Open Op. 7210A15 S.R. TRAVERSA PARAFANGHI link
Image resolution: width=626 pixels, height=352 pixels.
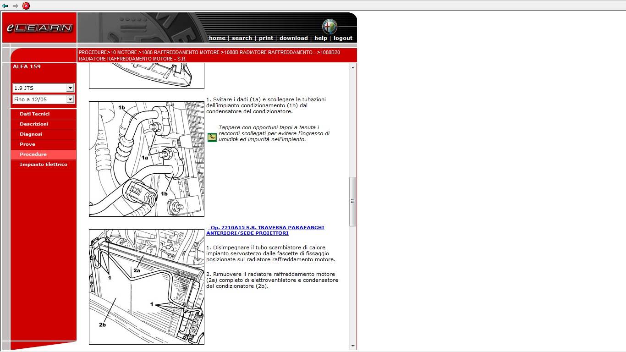click(x=265, y=230)
